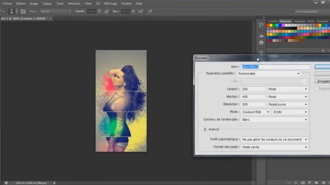Click the fx layer style icon

click(x=296, y=183)
